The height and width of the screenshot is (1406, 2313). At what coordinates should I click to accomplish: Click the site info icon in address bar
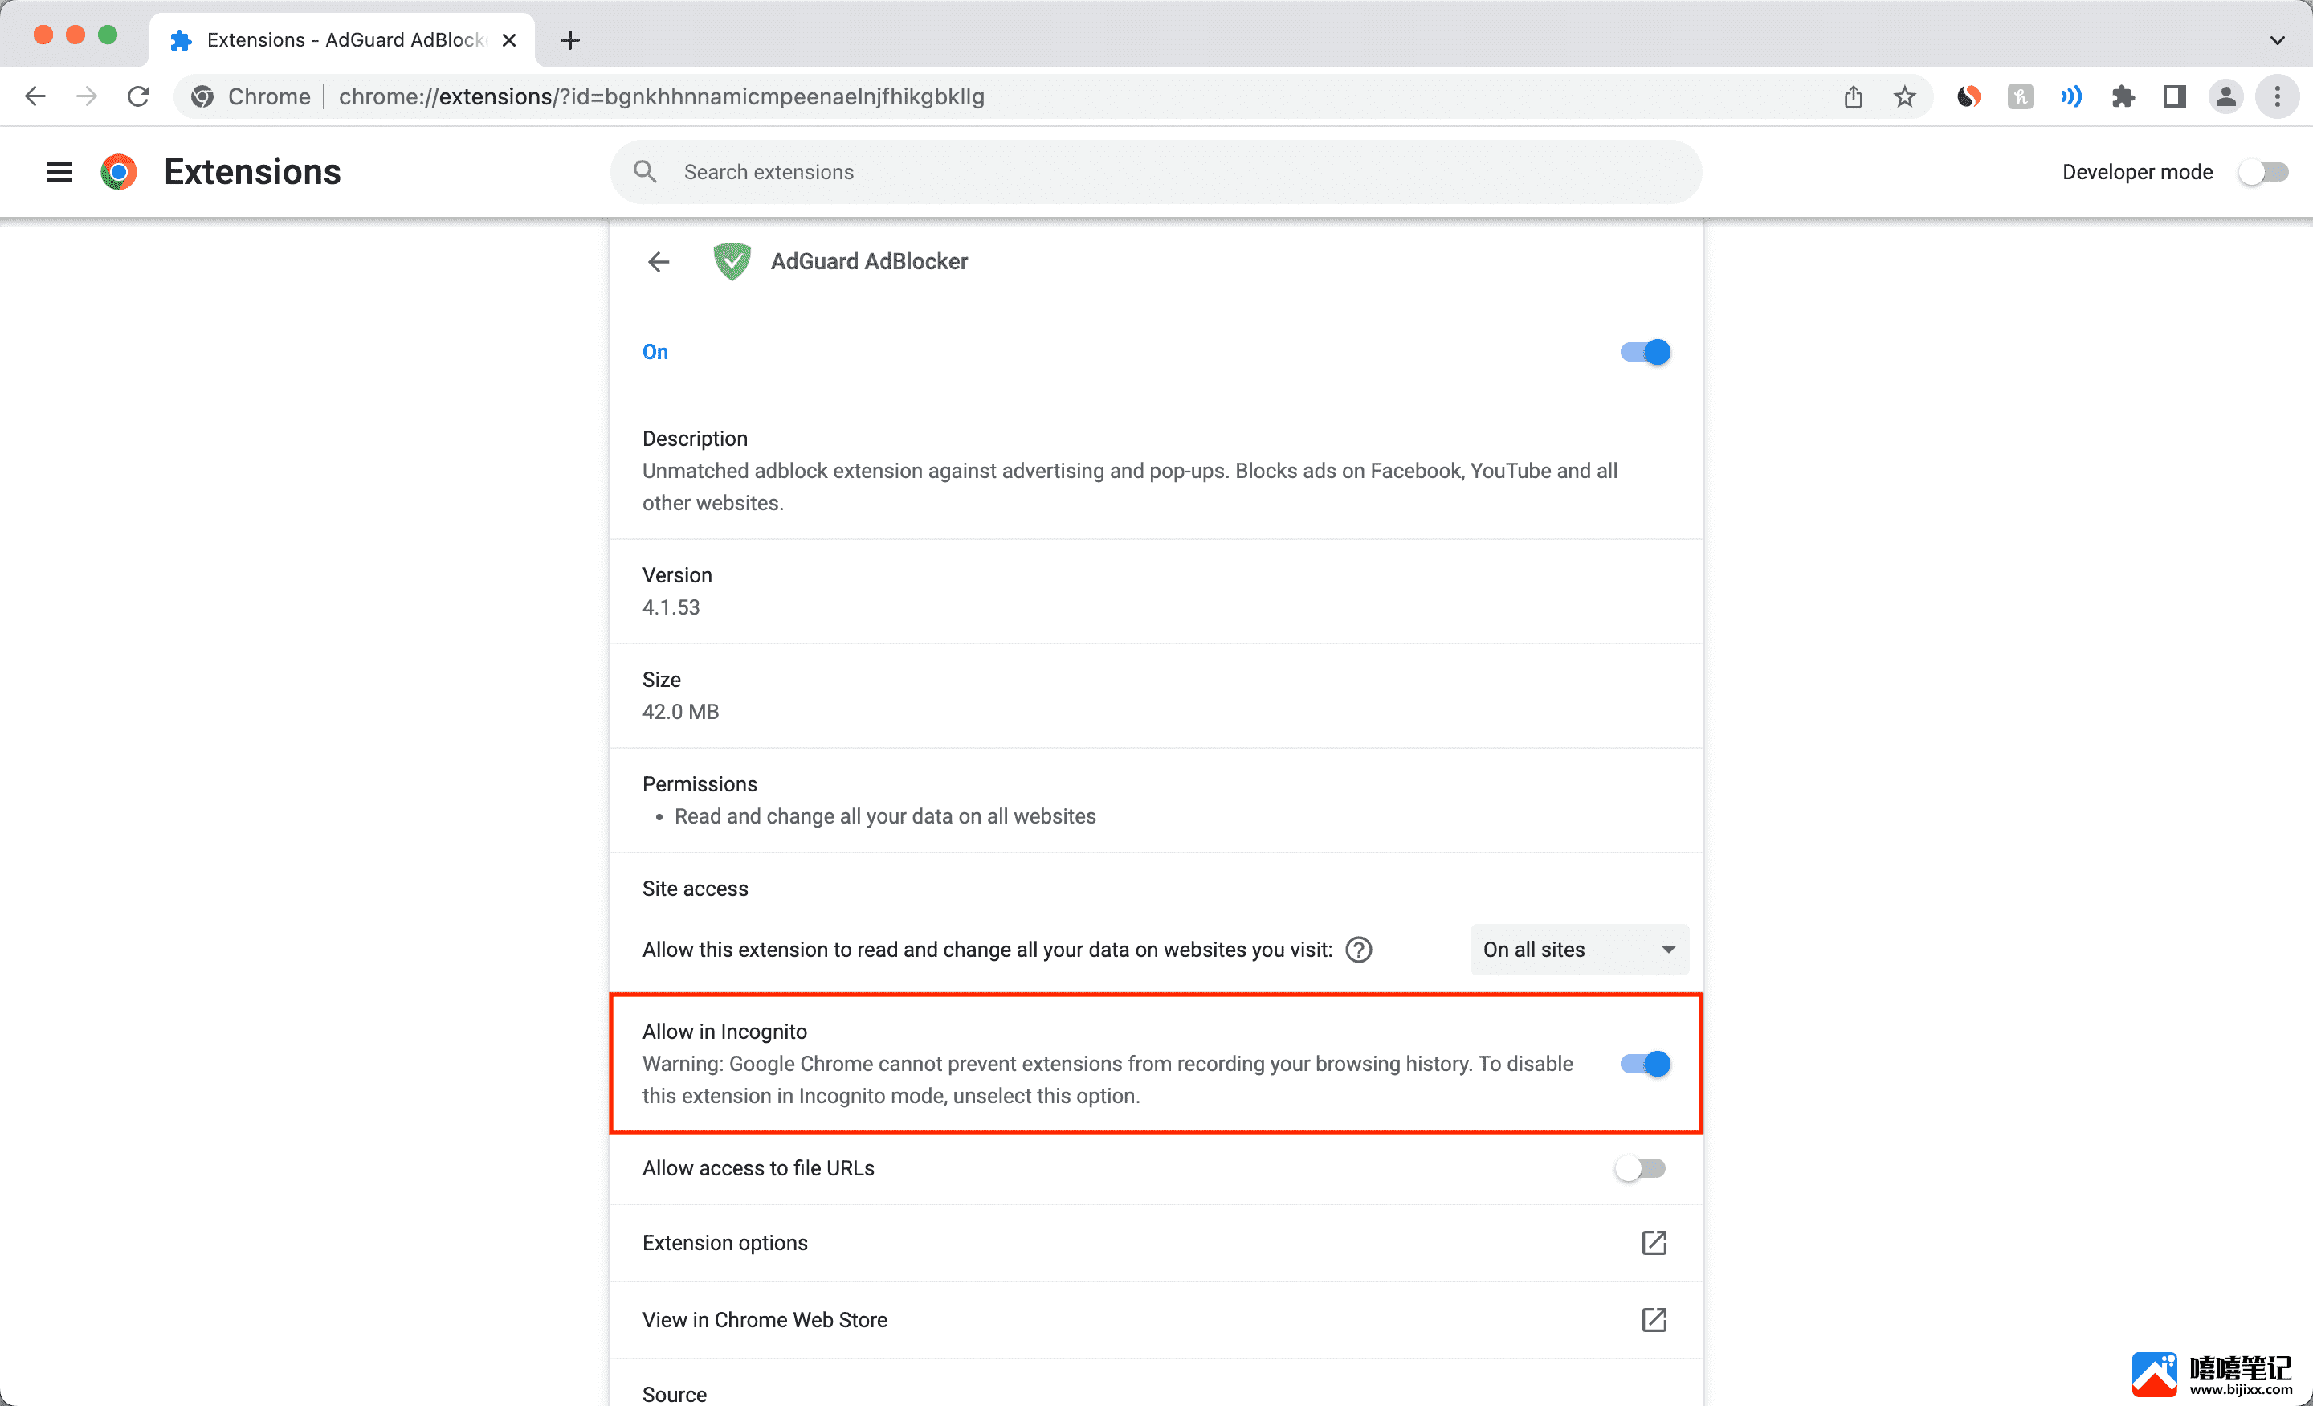click(202, 96)
